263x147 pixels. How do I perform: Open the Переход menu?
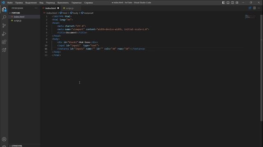(50, 3)
